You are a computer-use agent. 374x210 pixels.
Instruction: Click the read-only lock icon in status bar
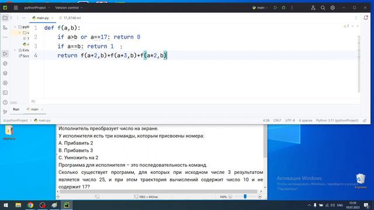click(x=365, y=121)
